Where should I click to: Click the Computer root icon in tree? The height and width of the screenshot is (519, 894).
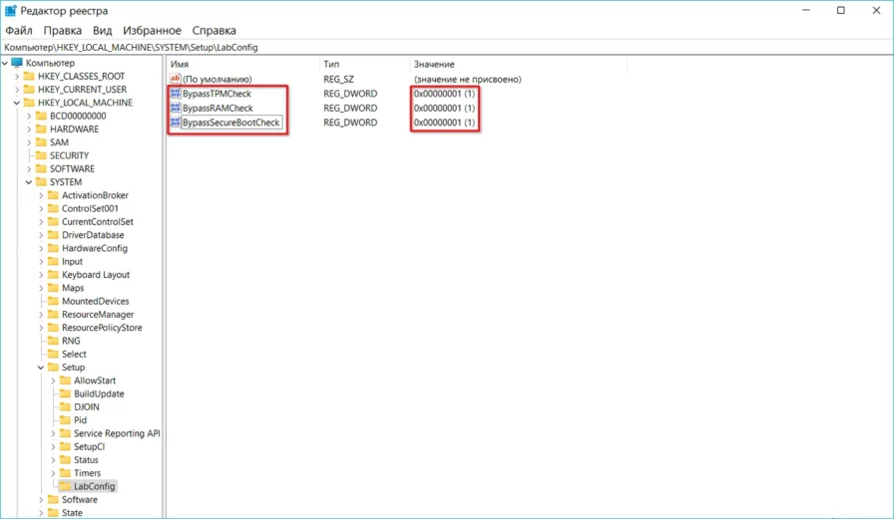point(17,63)
